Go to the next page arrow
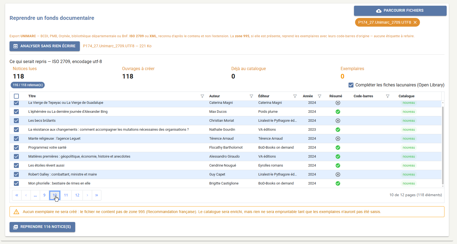The height and width of the screenshot is (244, 457). 87,195
